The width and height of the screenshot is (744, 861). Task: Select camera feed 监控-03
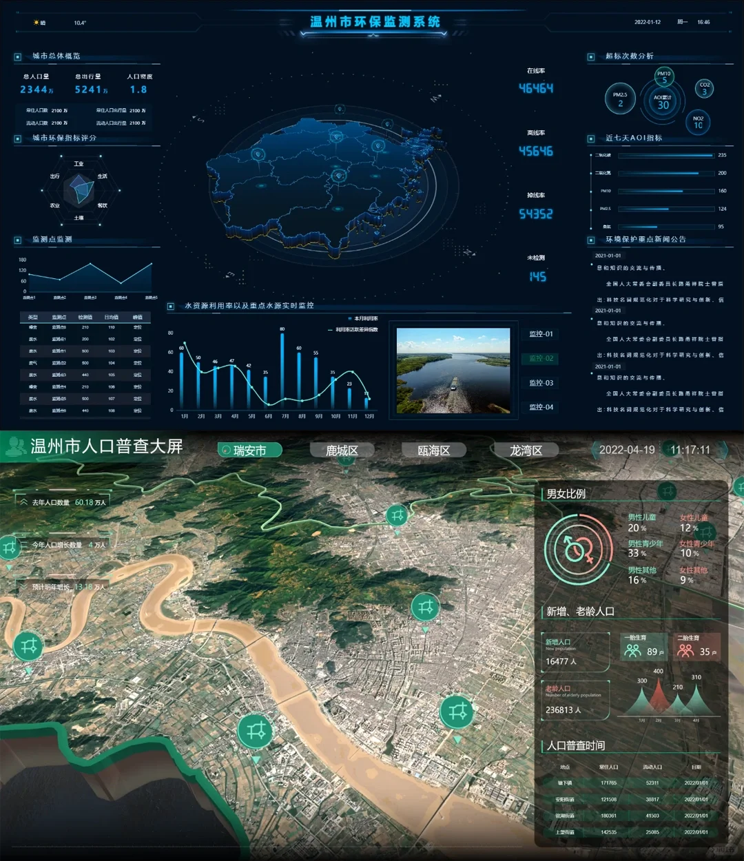(541, 383)
